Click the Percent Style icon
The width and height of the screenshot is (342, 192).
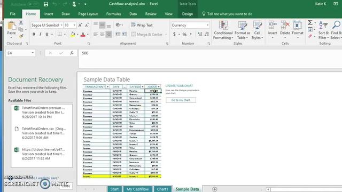184,34
